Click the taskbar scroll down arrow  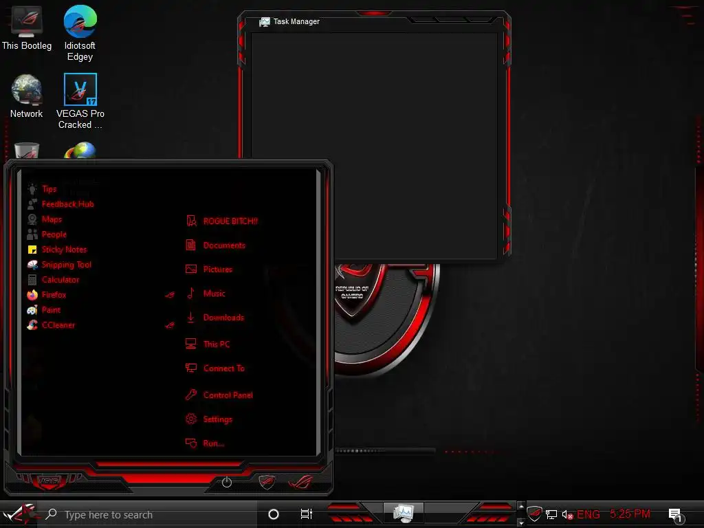pyautogui.click(x=521, y=523)
